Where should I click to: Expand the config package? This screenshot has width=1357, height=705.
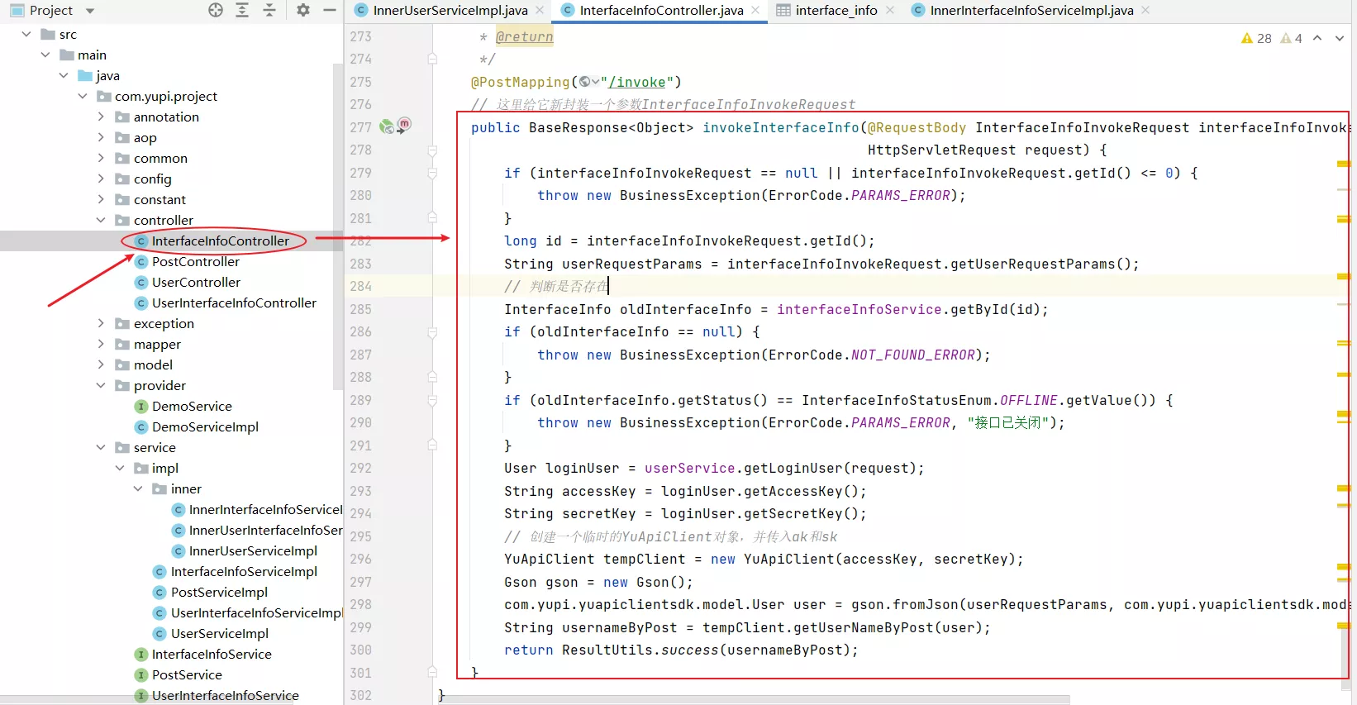[x=101, y=179]
